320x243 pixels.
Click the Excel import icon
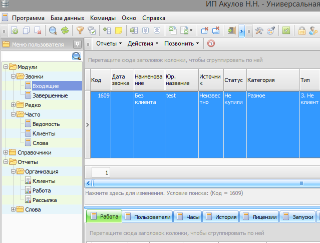coord(172,31)
